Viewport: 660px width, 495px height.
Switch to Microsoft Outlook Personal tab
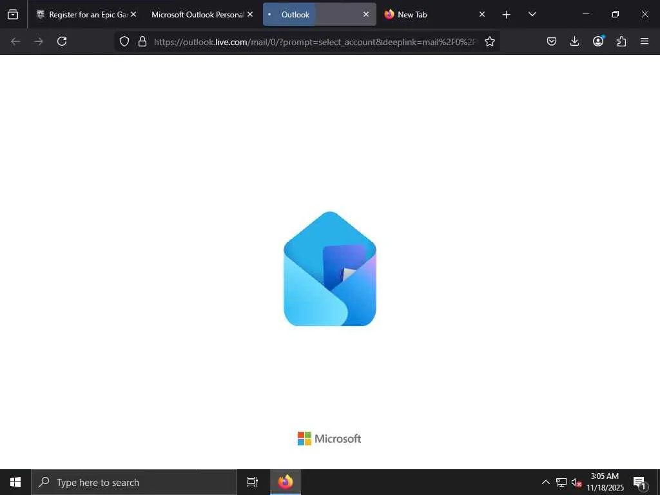click(x=198, y=14)
